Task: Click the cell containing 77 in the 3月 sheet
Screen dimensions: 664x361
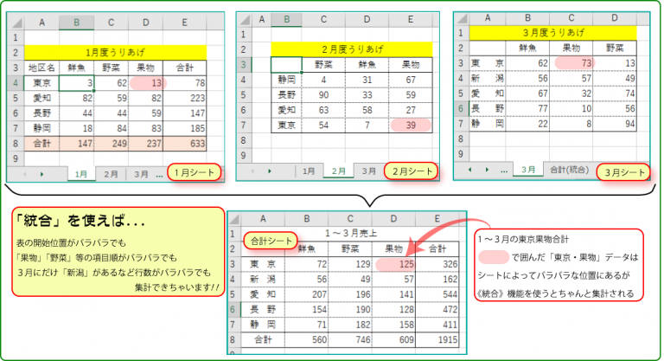Action: [527, 108]
